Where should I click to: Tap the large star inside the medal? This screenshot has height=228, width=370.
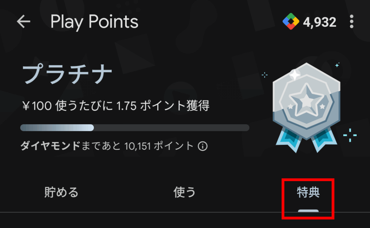[x=306, y=100]
